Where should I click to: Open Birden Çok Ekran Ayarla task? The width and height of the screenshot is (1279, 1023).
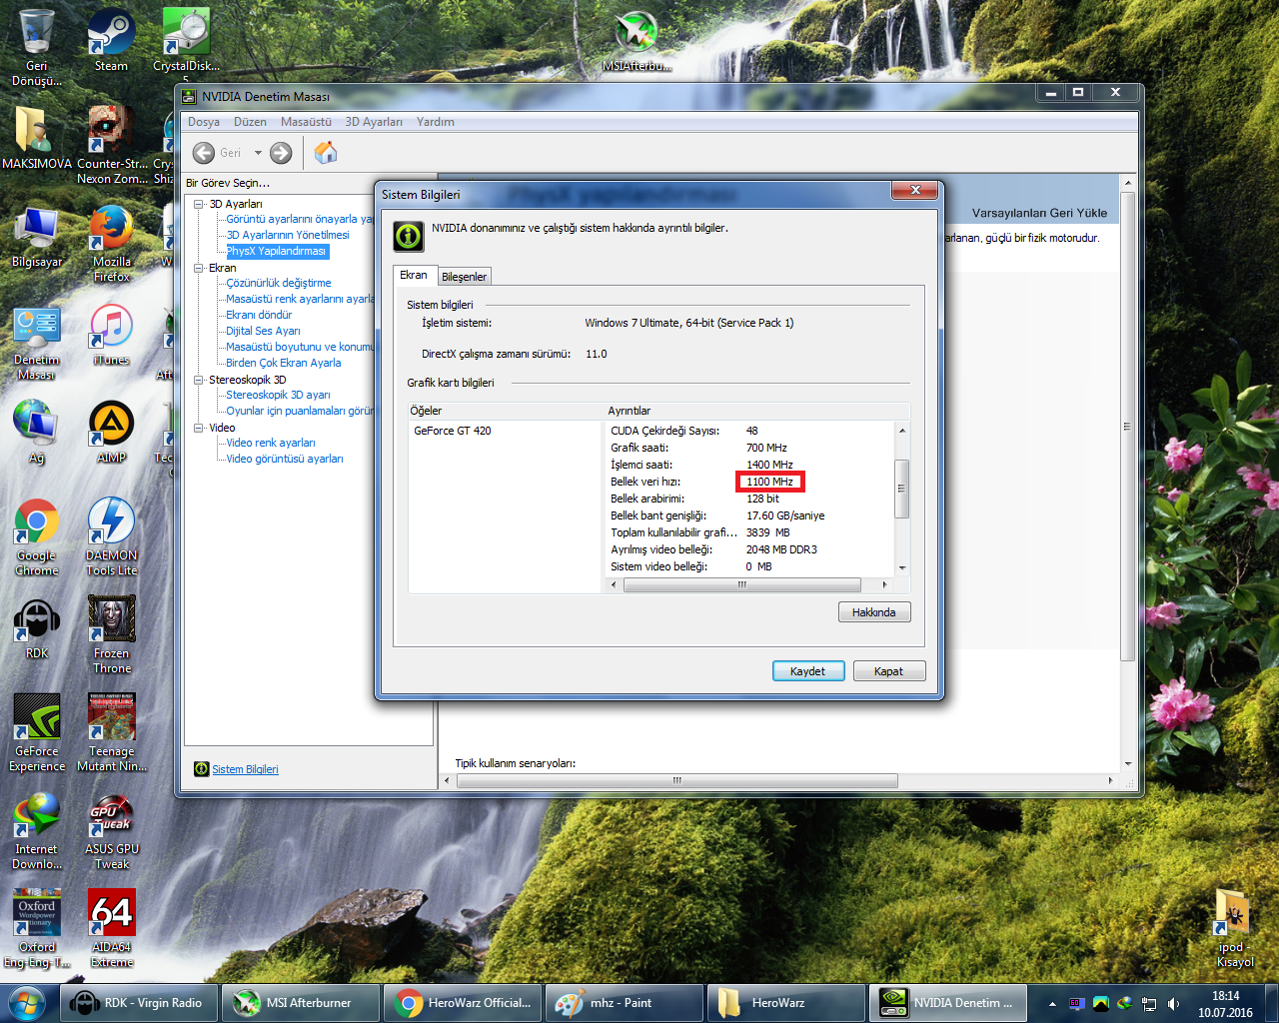pyautogui.click(x=284, y=363)
